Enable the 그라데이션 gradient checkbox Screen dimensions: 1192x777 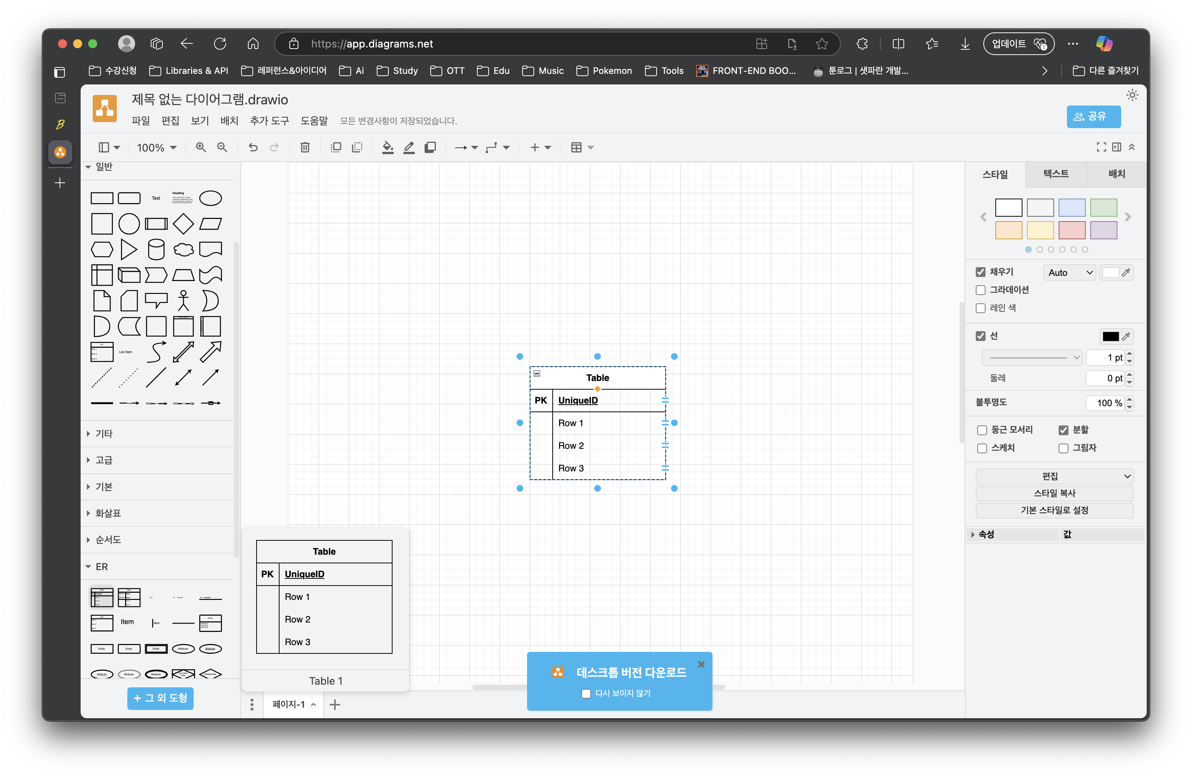coord(981,290)
